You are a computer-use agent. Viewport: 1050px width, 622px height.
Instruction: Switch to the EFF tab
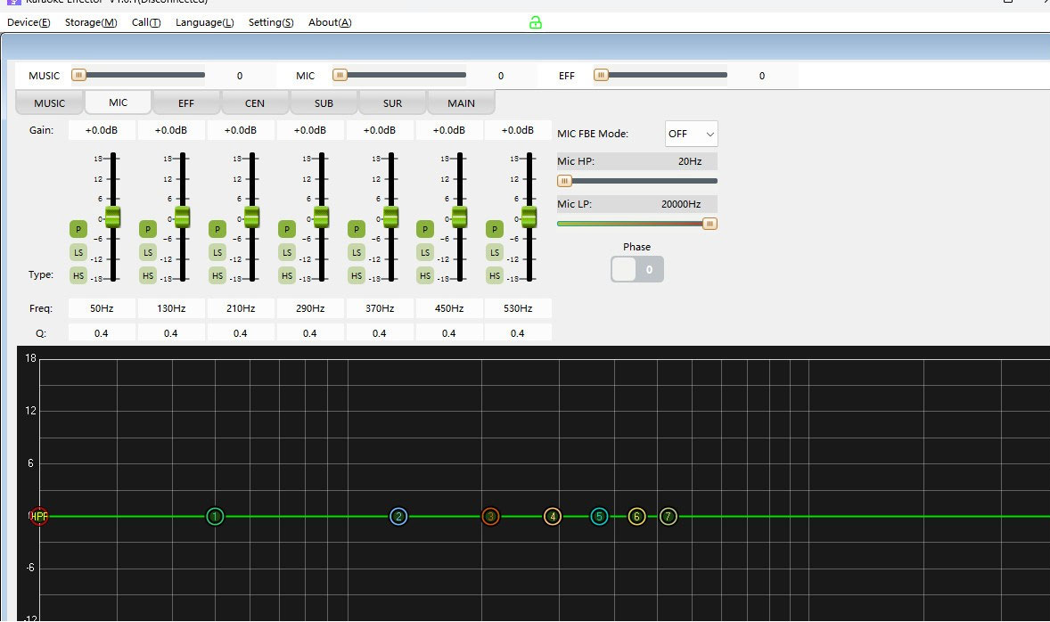(x=186, y=103)
